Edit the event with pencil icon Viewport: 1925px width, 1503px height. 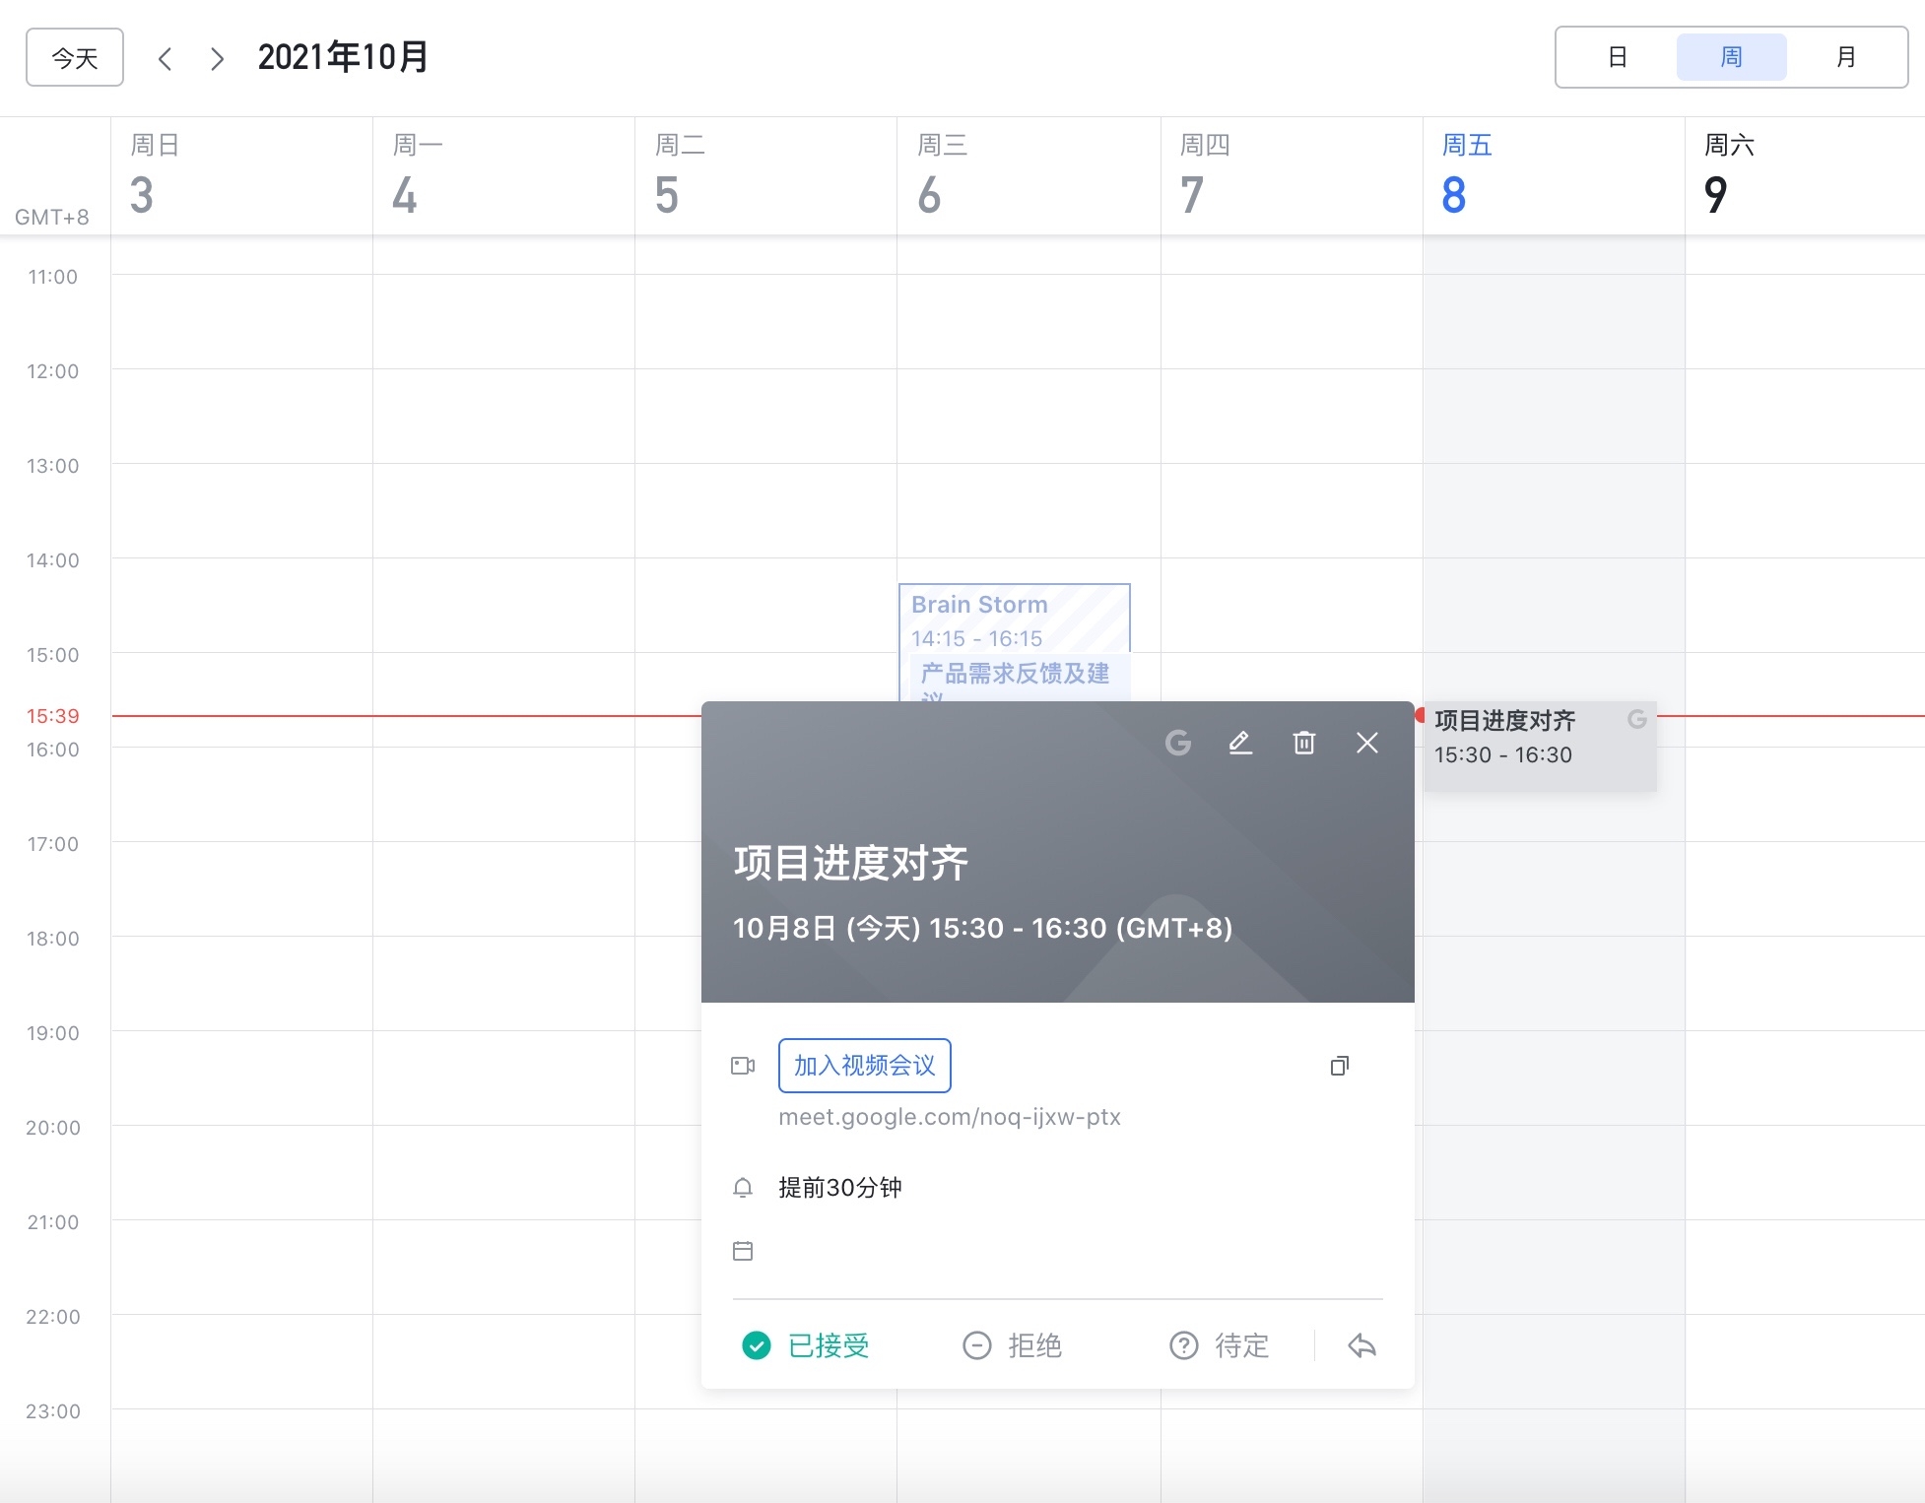[1241, 743]
